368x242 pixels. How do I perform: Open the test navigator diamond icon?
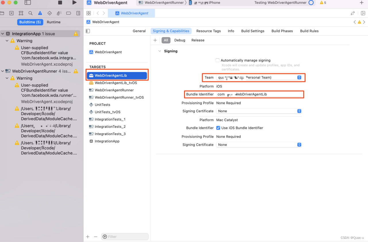coord(49,13)
